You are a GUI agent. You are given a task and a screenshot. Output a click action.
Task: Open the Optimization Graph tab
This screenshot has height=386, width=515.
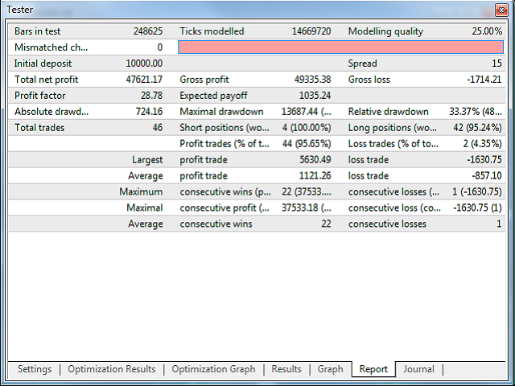pyautogui.click(x=213, y=369)
